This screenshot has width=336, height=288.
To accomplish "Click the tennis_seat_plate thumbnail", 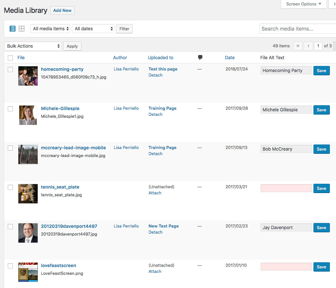I will point(28,194).
